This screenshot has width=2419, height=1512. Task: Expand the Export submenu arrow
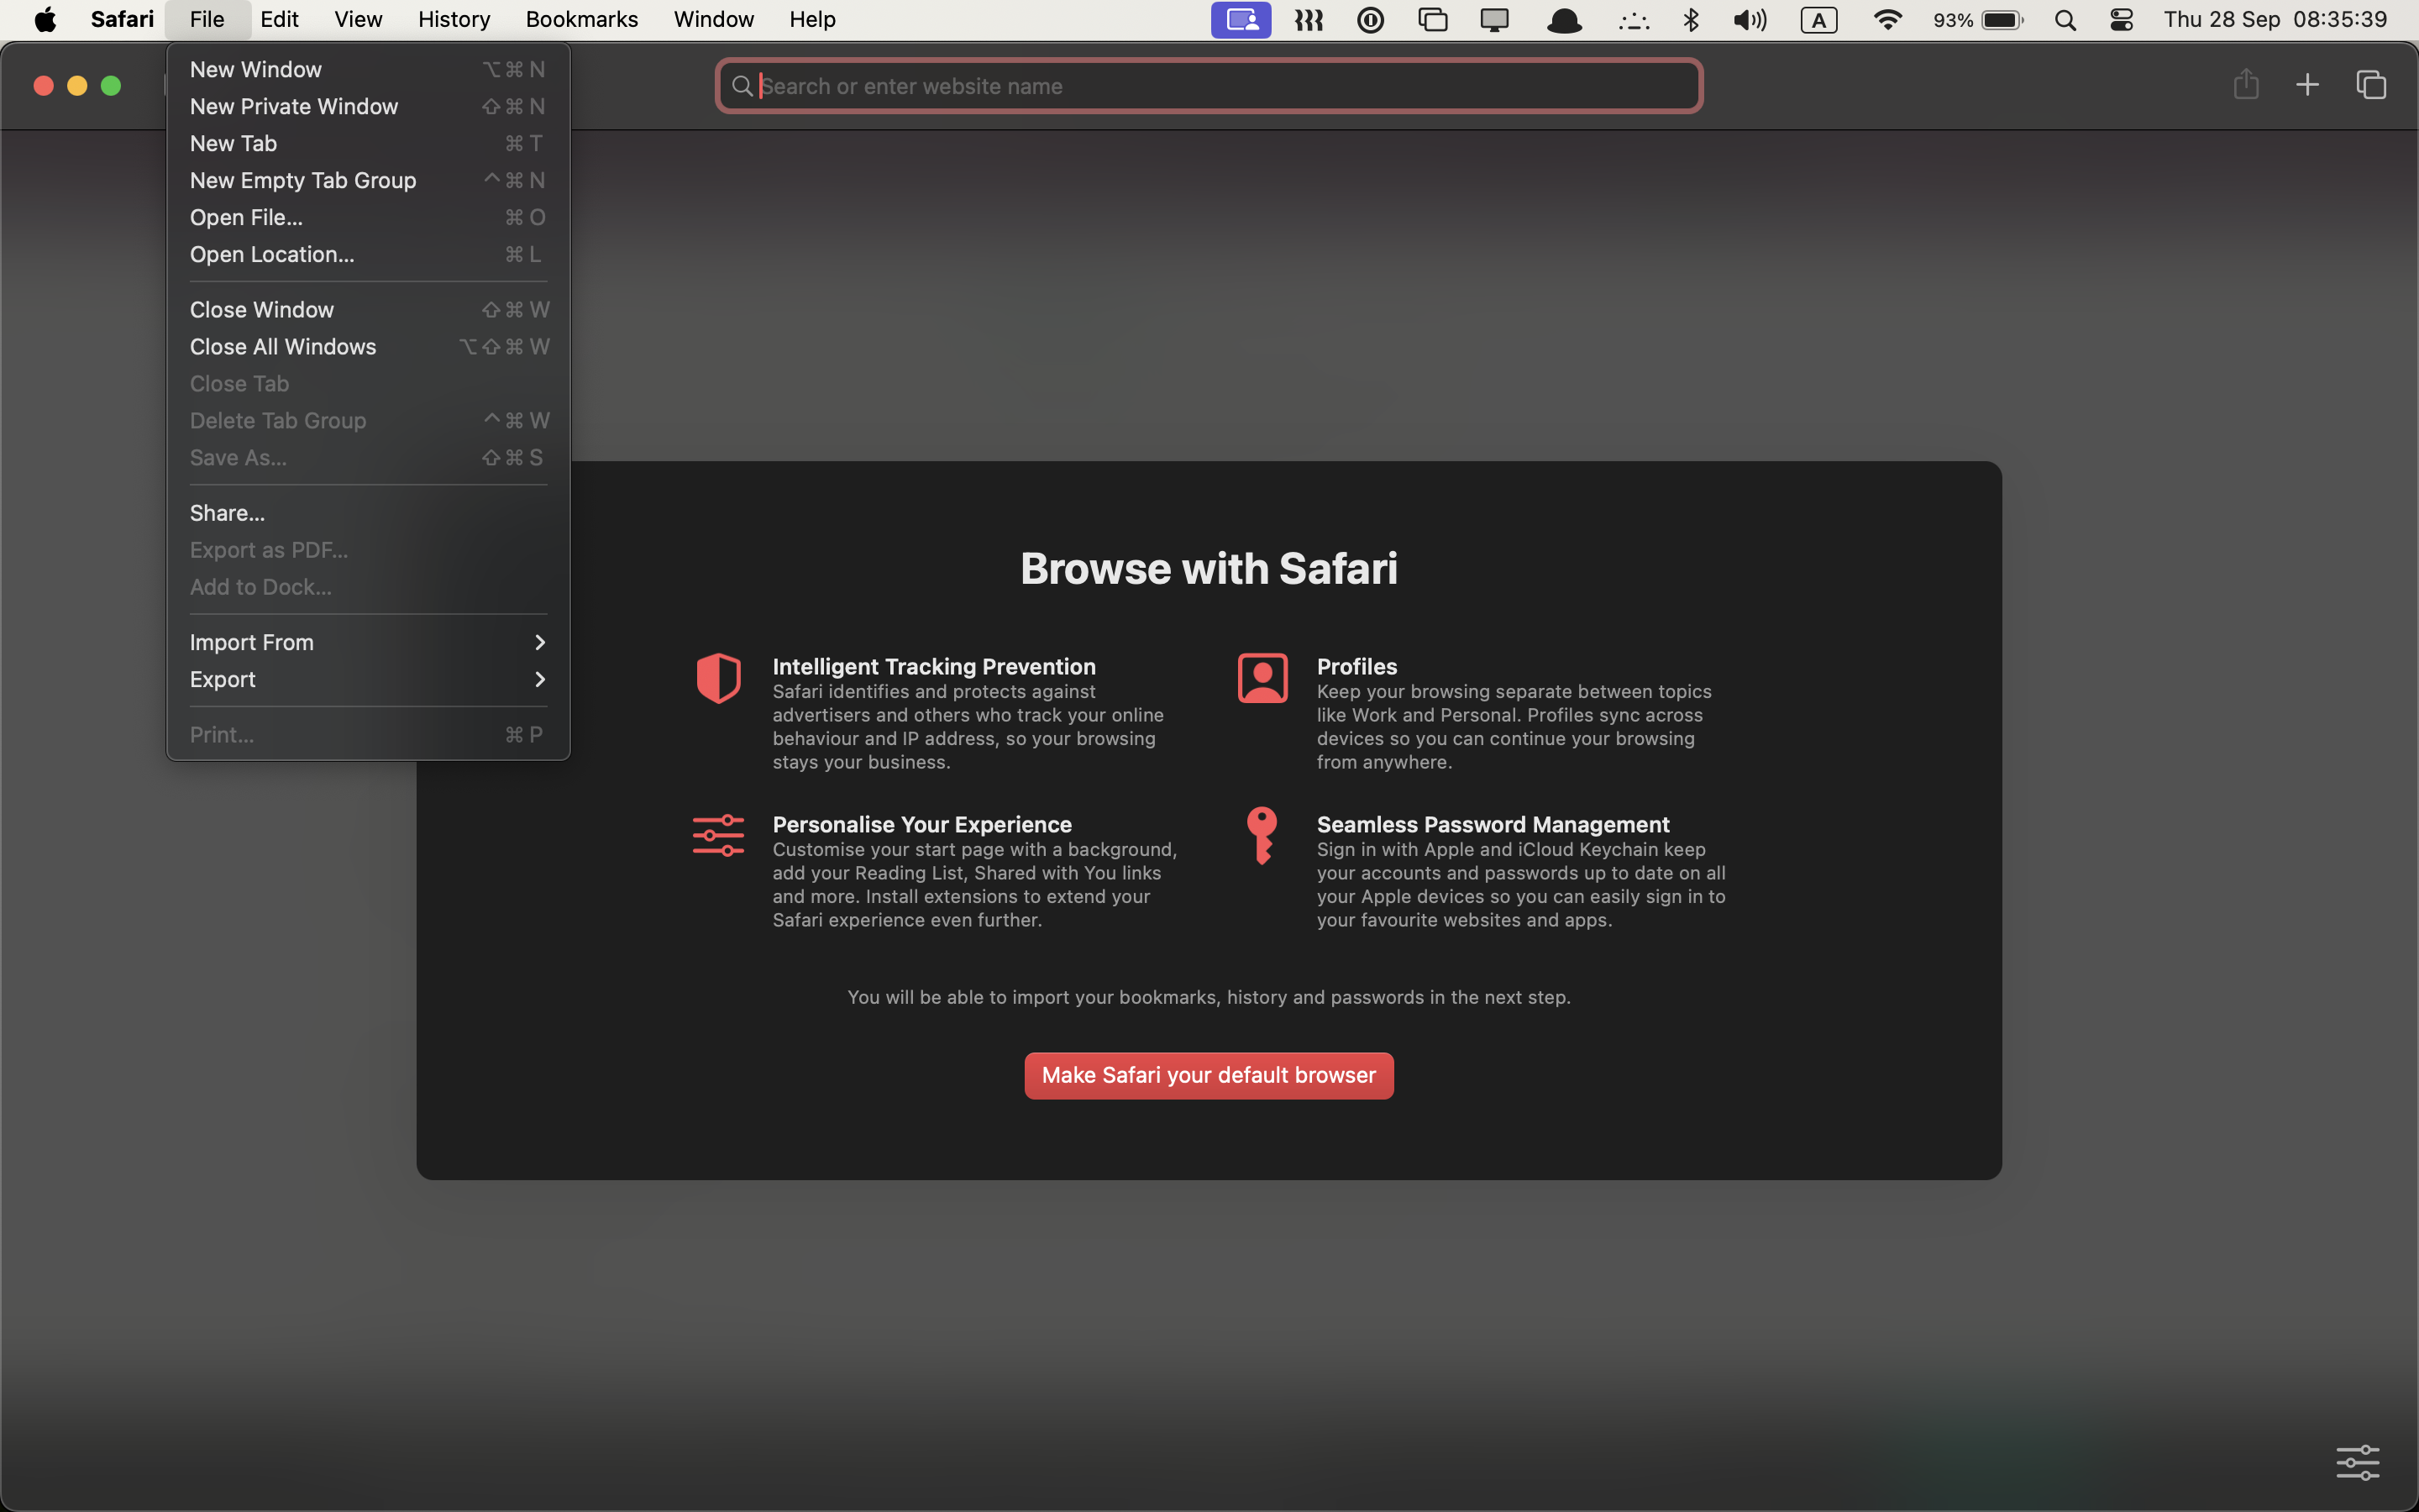(540, 678)
